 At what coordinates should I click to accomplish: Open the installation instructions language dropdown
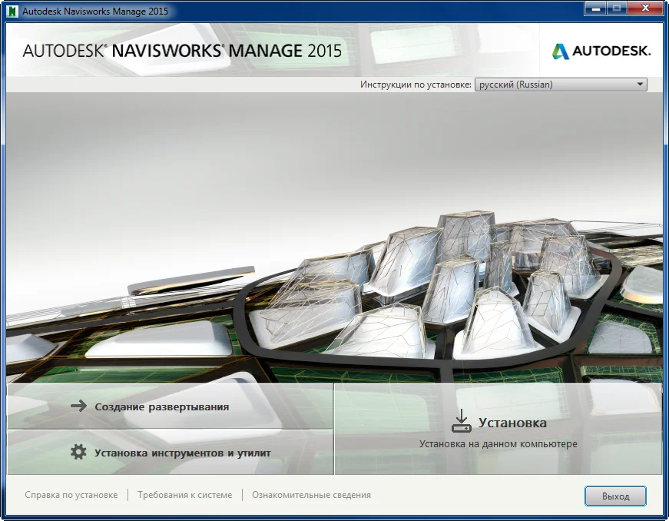pos(560,85)
